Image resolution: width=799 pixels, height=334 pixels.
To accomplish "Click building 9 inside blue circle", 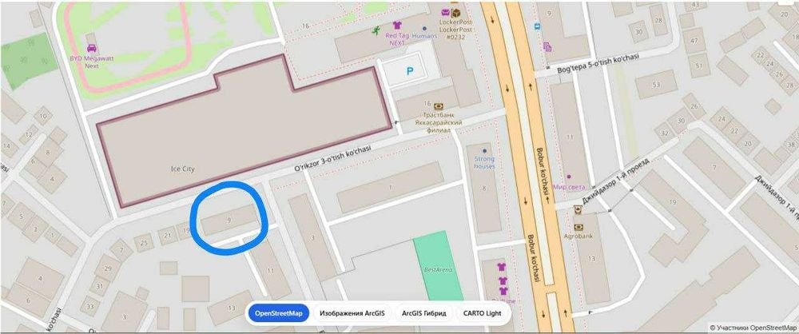I will pyautogui.click(x=229, y=220).
